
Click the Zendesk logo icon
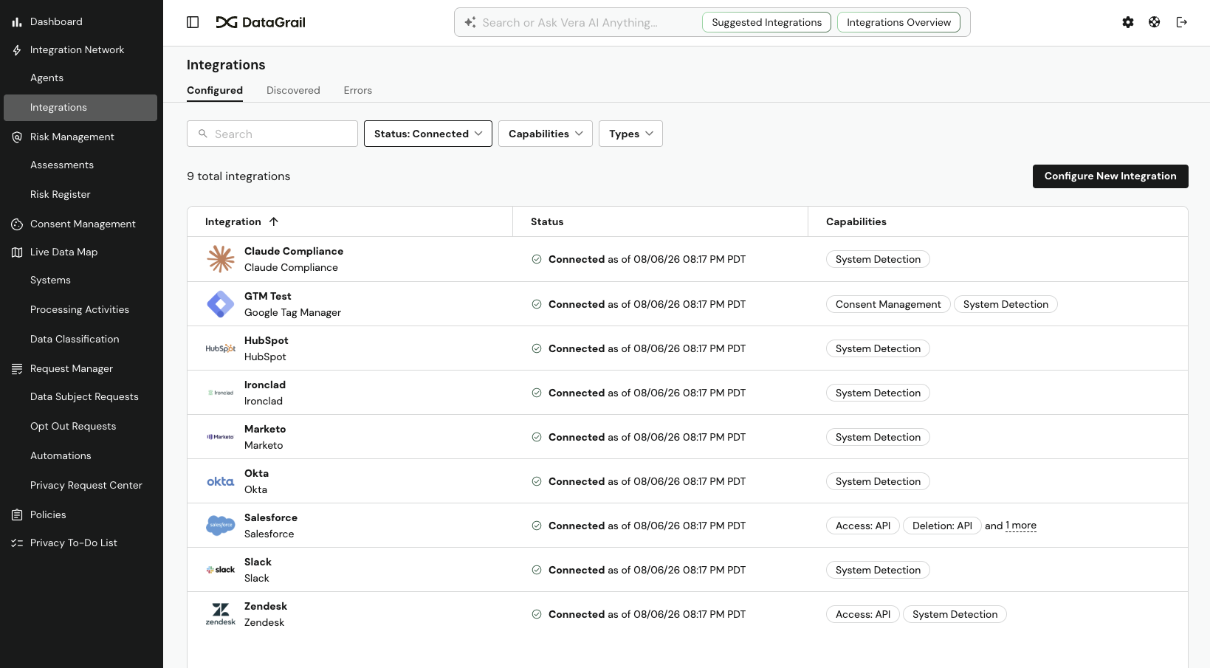221,614
